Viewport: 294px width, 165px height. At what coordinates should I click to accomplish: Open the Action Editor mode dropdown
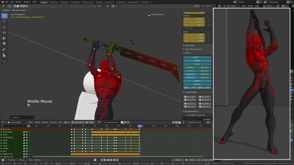[x=17, y=122]
